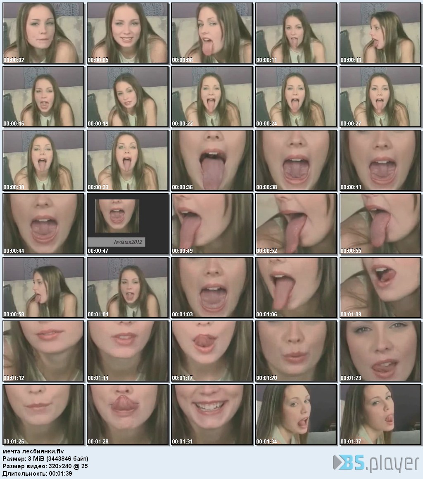Image resolution: width=423 pixels, height=479 pixels.
Task: Click the thumbnail marked 00:00:13
Action: [380, 33]
